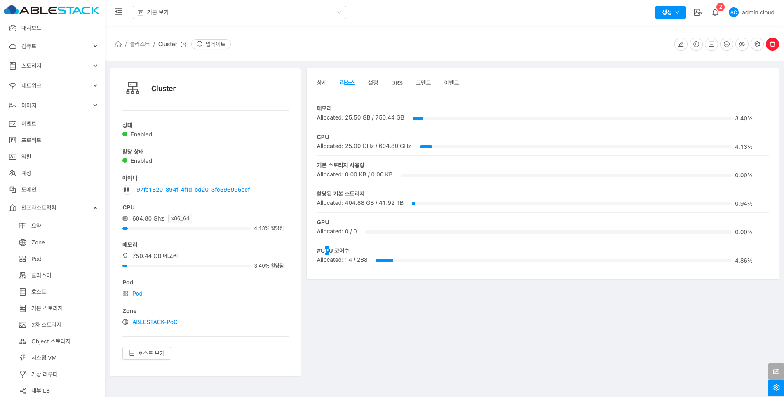
Task: Click the home icon in the breadcrumb
Action: point(118,44)
